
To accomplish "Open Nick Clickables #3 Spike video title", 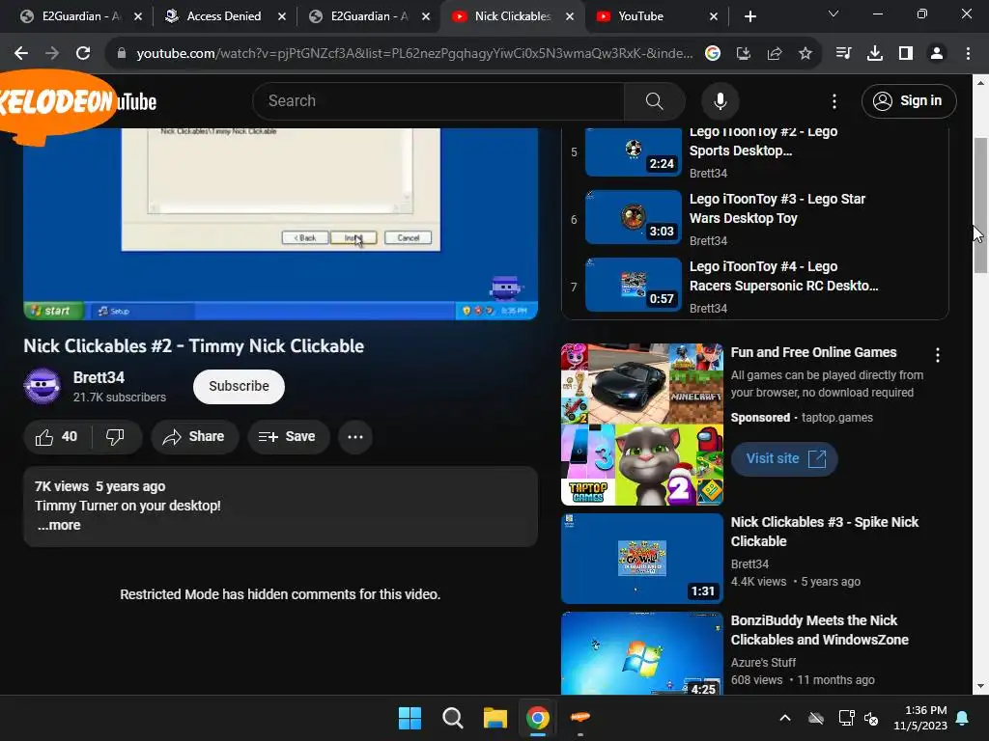I will (x=825, y=532).
